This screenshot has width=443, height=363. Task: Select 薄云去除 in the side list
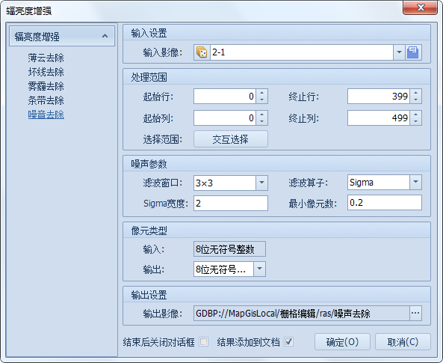46,58
